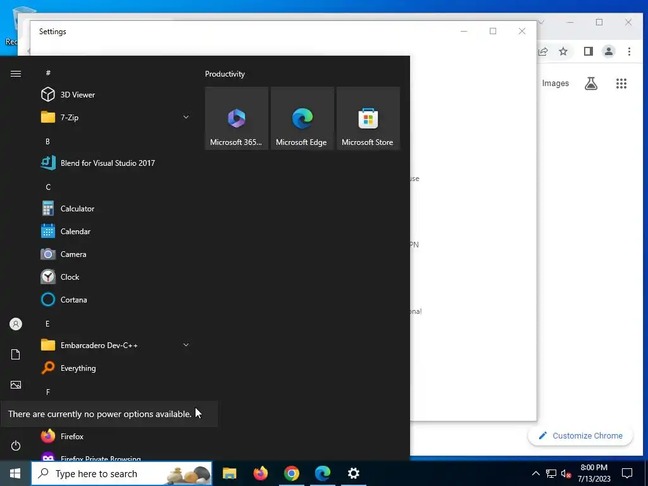Launch the Camera app

pos(116,254)
